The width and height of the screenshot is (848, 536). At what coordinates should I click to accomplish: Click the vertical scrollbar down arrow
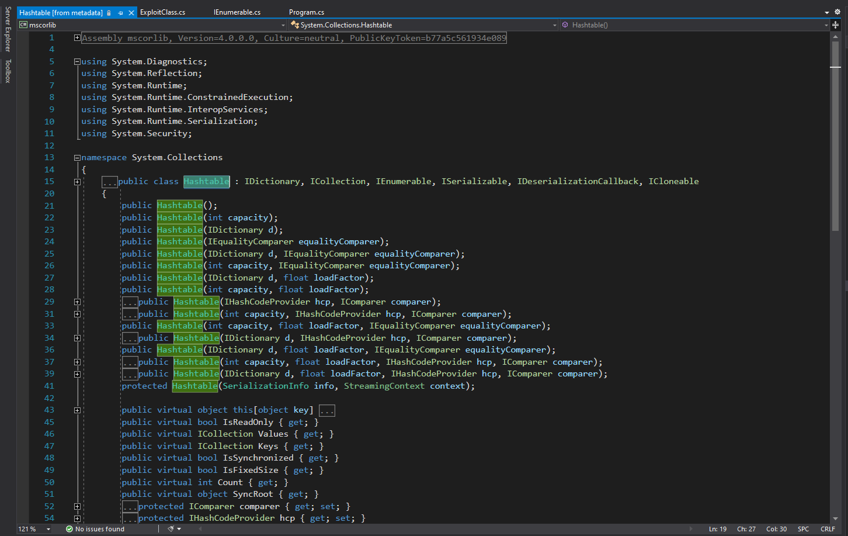point(835,518)
